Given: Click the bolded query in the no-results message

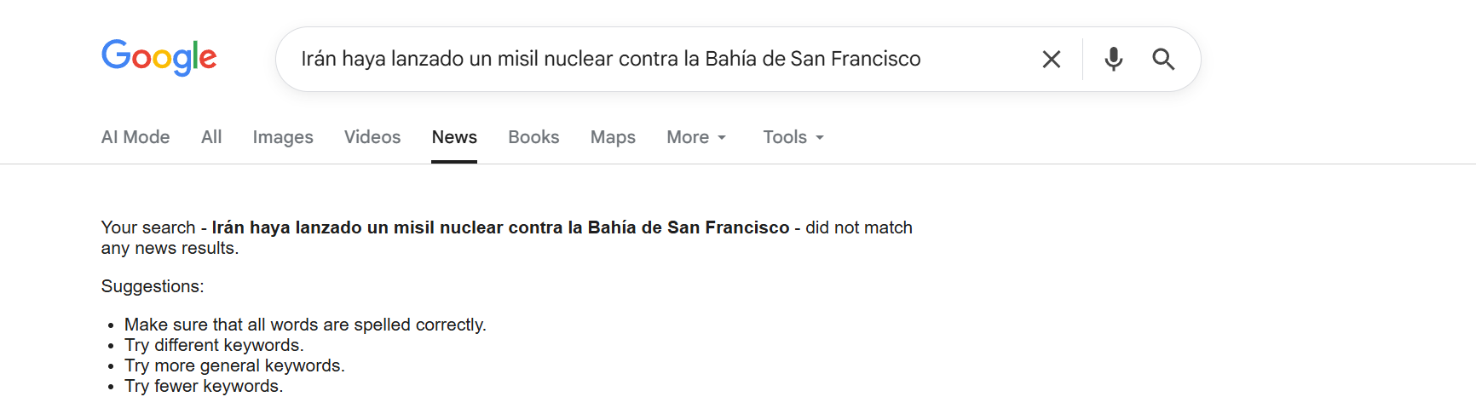Looking at the screenshot, I should click(500, 227).
